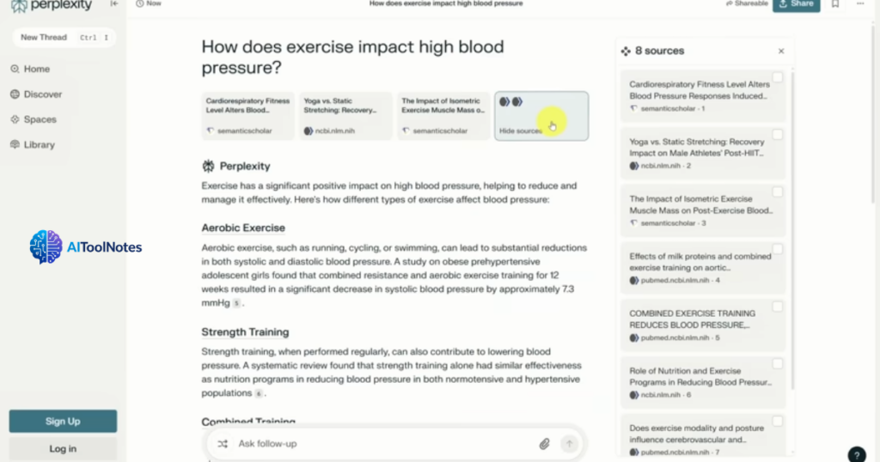Open the Discover globe icon
880x462 pixels.
click(15, 94)
